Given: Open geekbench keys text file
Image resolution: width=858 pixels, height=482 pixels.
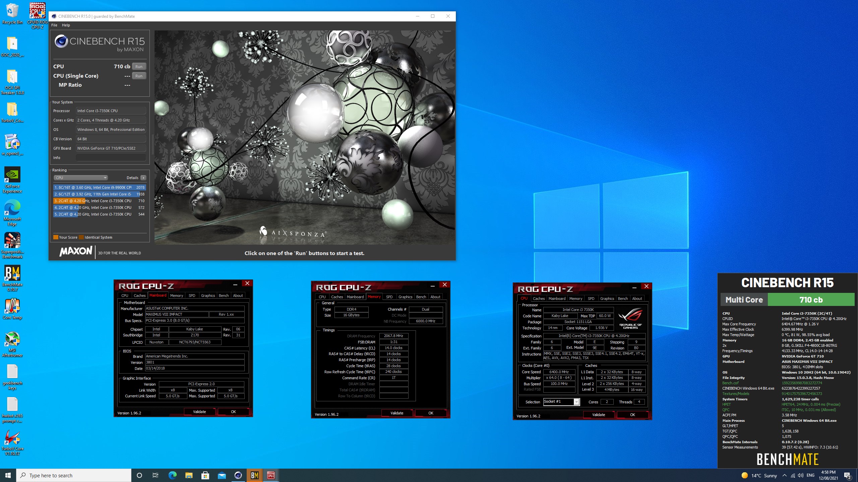Looking at the screenshot, I should click(12, 377).
